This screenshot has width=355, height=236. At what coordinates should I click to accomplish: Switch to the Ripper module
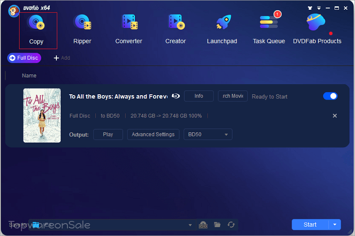point(82,29)
